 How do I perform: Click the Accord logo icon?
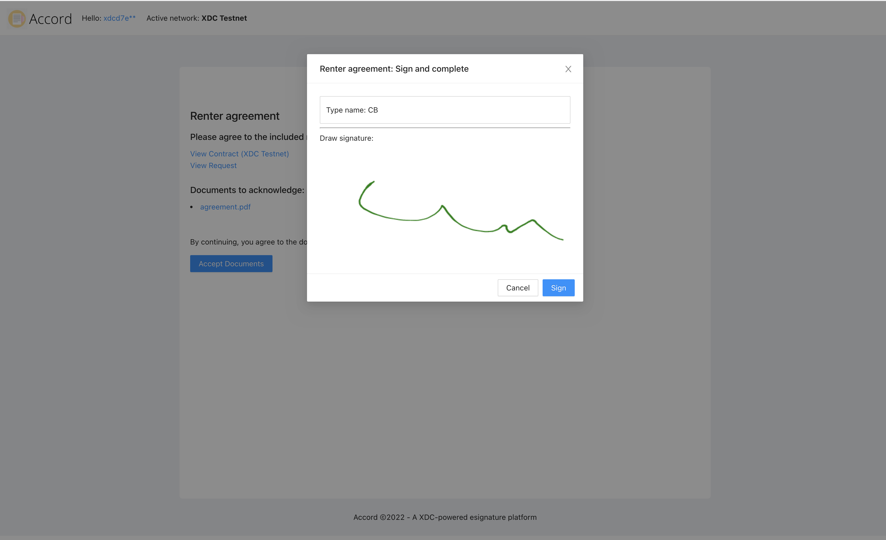[16, 18]
